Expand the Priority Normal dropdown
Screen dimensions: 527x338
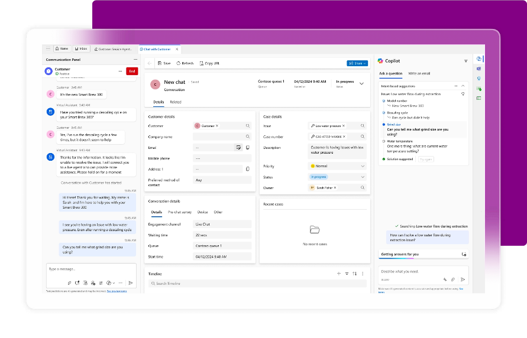pos(363,167)
